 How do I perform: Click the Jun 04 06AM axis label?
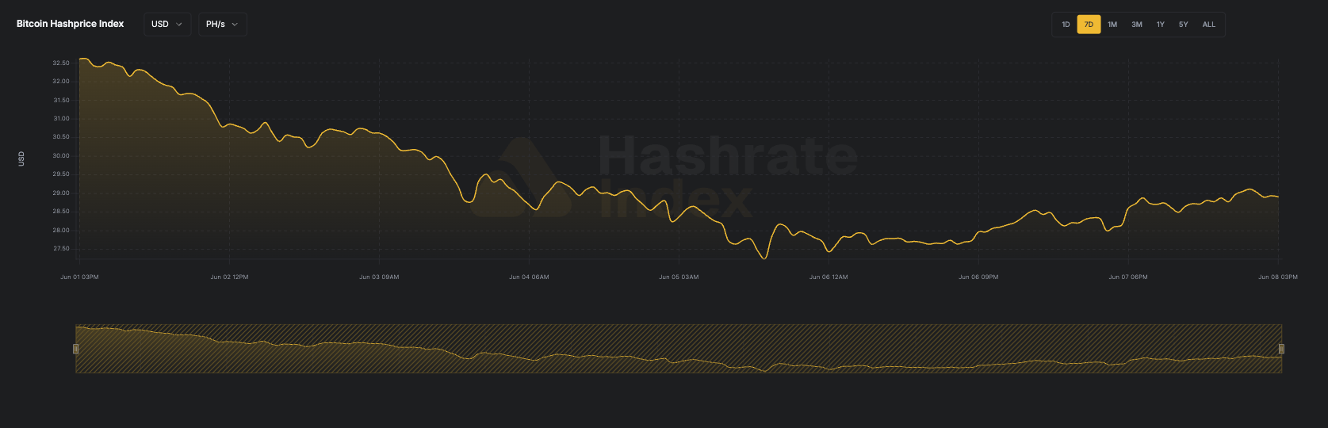[529, 277]
